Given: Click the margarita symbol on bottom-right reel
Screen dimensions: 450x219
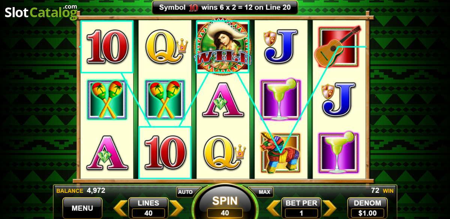Looking at the screenshot, I should 338,152.
